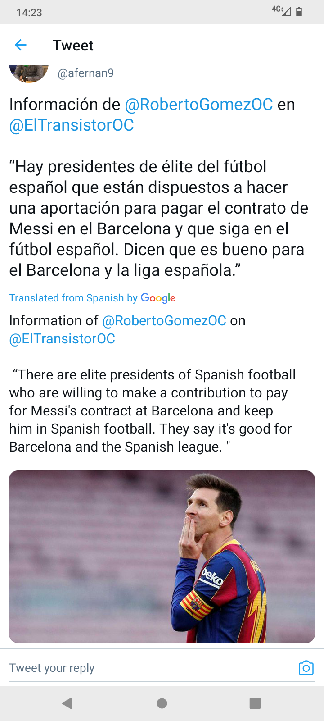This screenshot has height=721, width=324.
Task: Open the tweet author's profile picture
Action: [29, 73]
